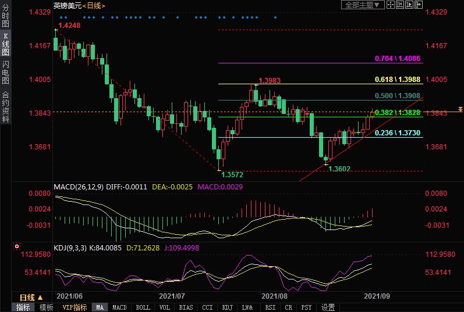Toggle the MA indicator button
This screenshot has height=312, width=464.
(x=100, y=307)
